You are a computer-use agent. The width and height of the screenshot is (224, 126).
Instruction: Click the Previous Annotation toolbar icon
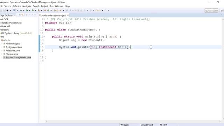91,10
